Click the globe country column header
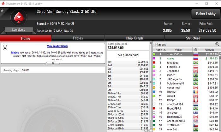221x132 pixels. pyautogui.click(x=196, y=50)
